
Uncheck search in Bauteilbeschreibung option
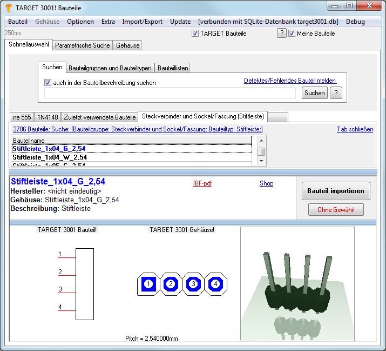[x=48, y=83]
